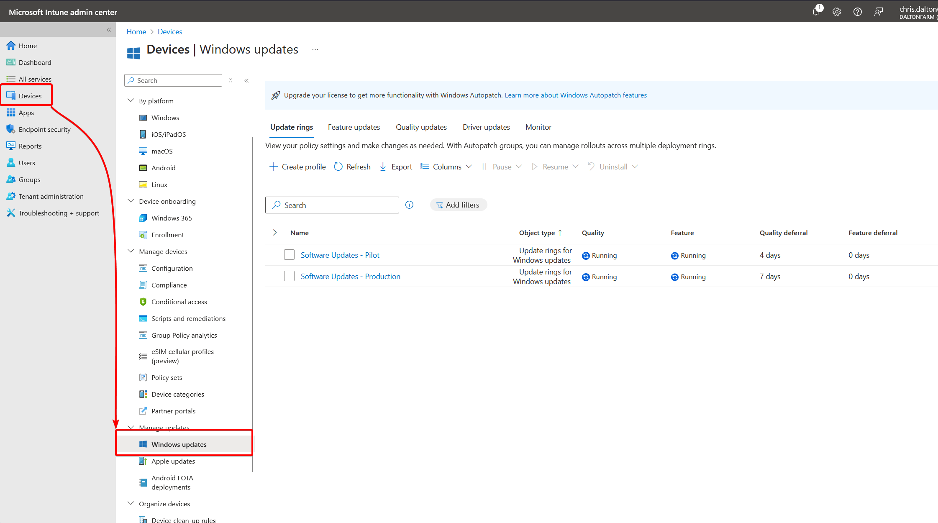The width and height of the screenshot is (938, 523).
Task: Open the settings gear icon
Action: point(837,12)
